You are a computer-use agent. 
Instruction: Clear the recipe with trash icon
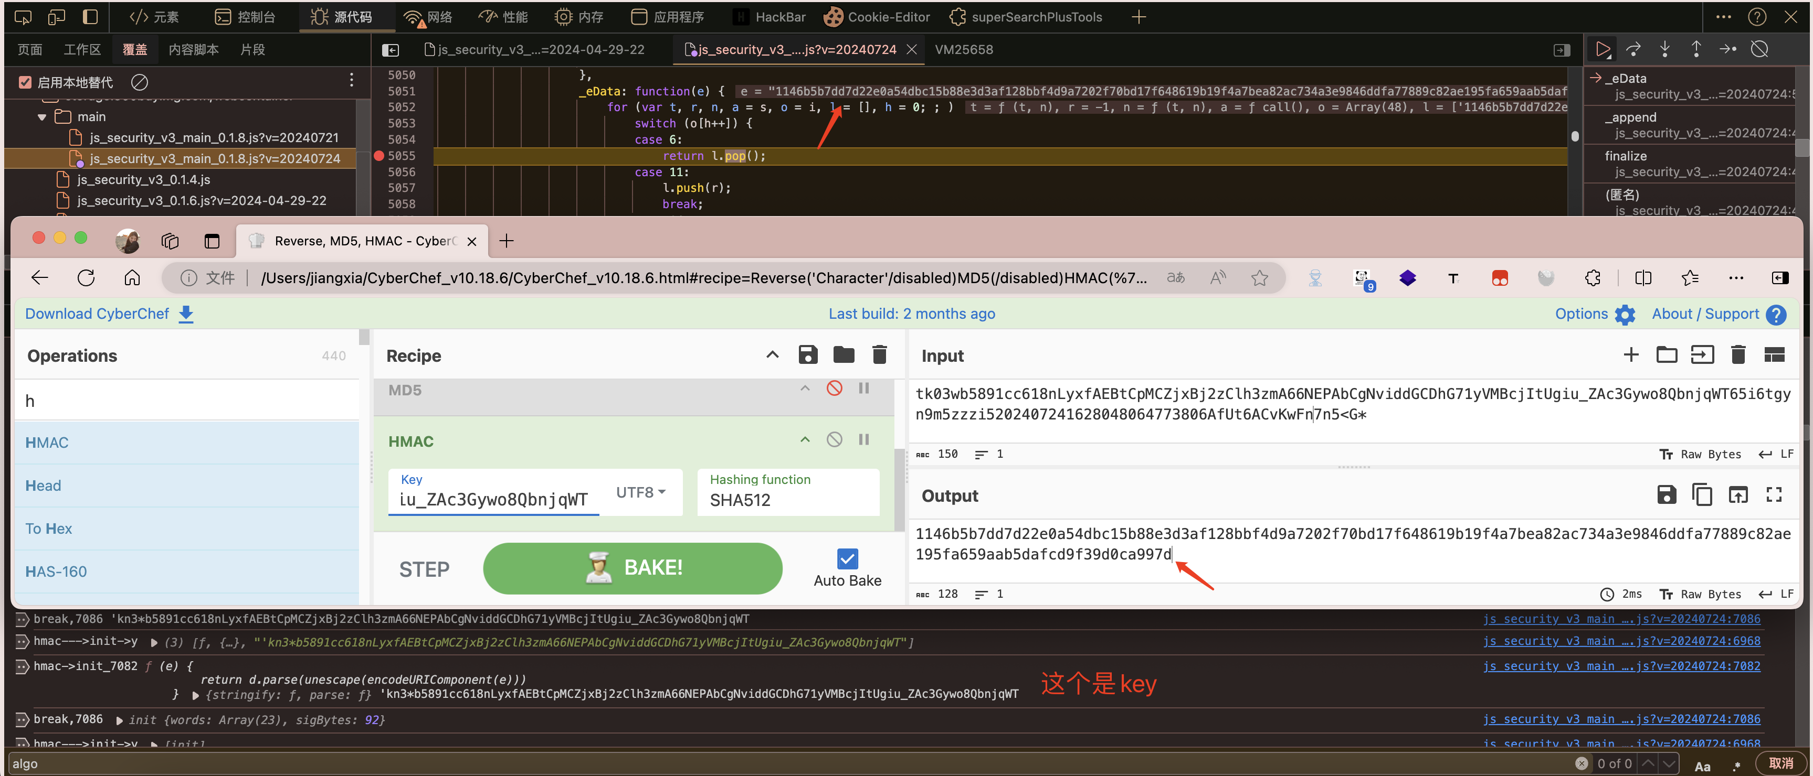point(879,355)
